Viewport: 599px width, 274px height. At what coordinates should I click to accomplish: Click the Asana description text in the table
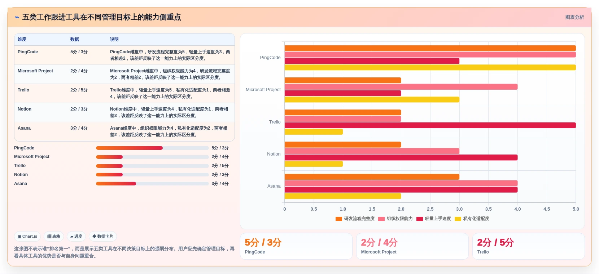pyautogui.click(x=169, y=131)
